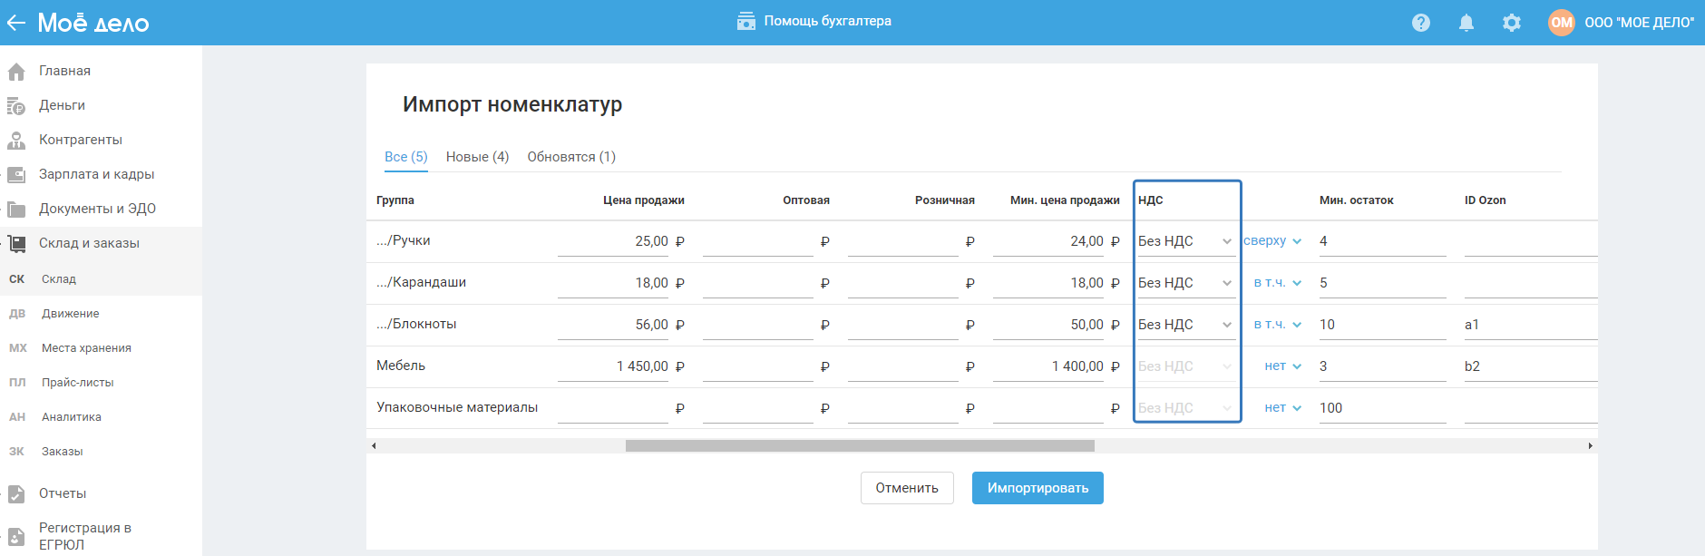
Task: Click the horizontal scrollbar thumb under the table
Action: [x=859, y=446]
